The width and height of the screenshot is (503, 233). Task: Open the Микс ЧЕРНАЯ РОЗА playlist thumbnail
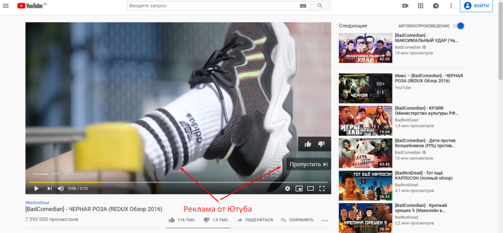[365, 88]
